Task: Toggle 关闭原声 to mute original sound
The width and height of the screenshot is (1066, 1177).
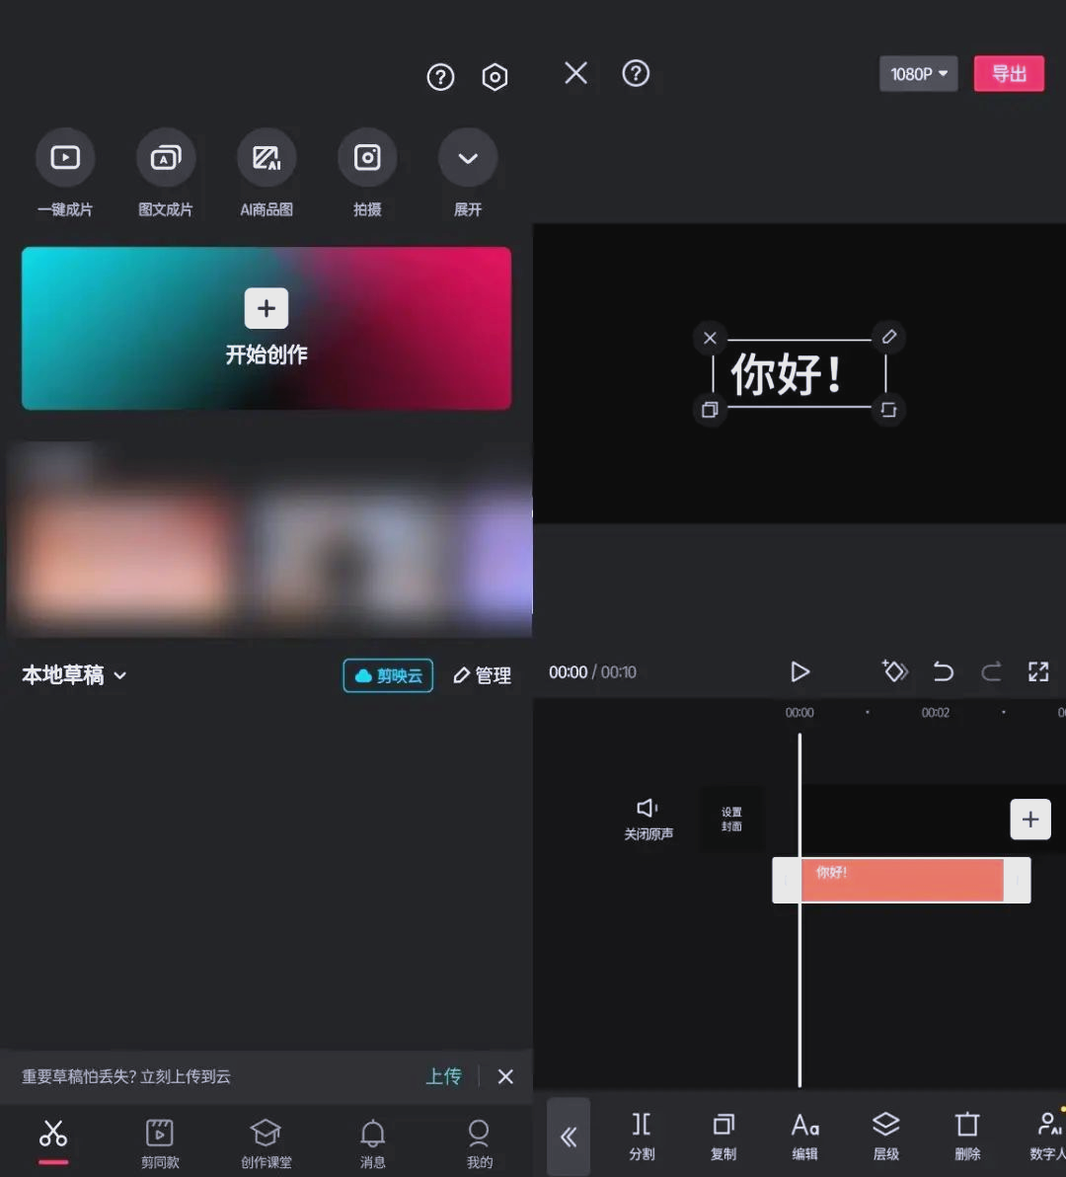Action: pos(648,820)
